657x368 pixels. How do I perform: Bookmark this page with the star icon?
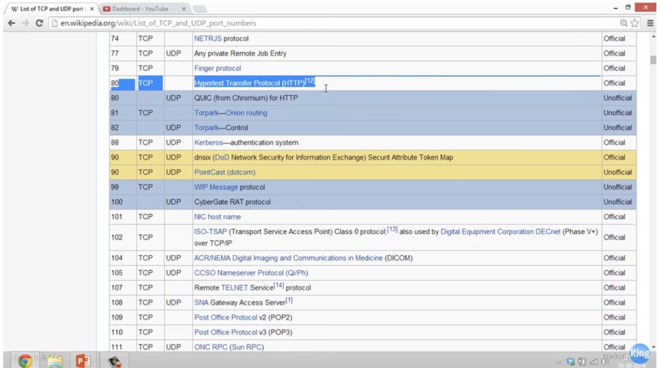tap(635, 23)
